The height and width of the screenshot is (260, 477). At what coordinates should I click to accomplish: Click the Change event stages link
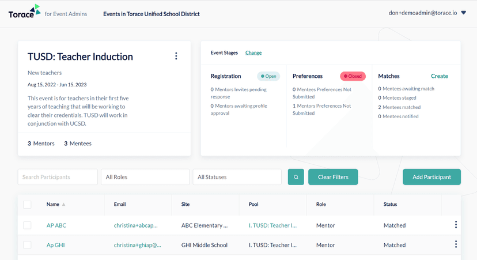253,52
